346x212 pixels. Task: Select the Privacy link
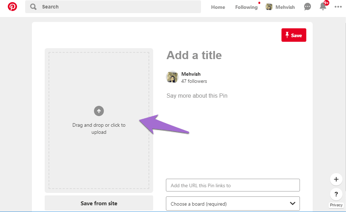click(336, 205)
